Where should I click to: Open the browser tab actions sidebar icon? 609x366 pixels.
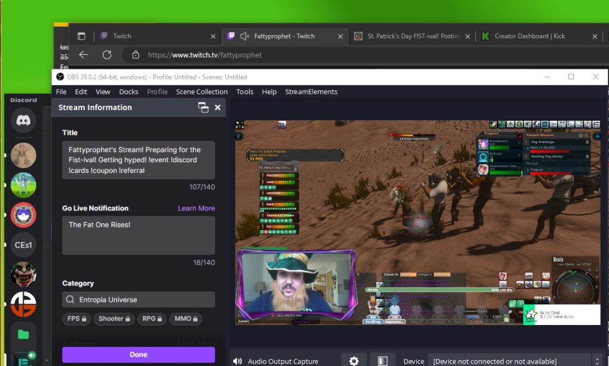(81, 36)
